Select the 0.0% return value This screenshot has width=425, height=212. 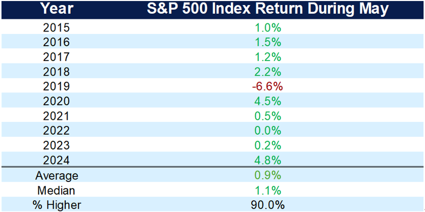click(x=267, y=131)
